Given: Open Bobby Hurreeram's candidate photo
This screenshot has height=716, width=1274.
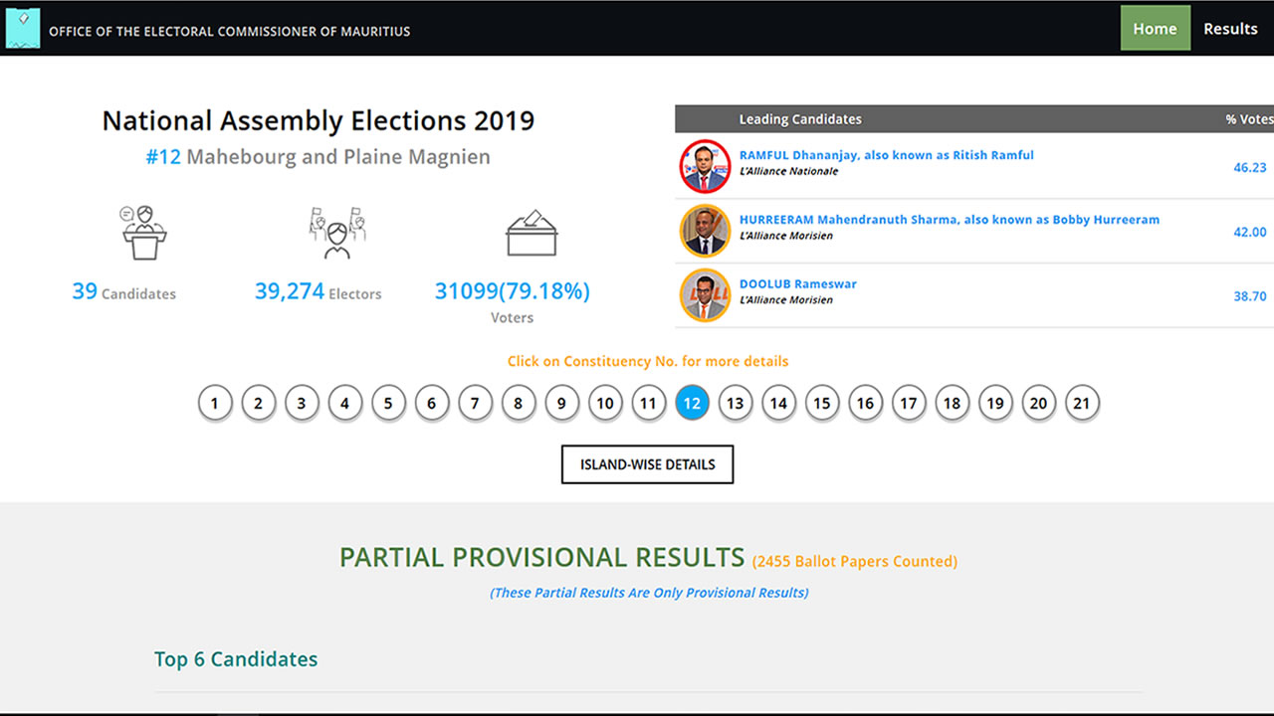Looking at the screenshot, I should coord(705,230).
